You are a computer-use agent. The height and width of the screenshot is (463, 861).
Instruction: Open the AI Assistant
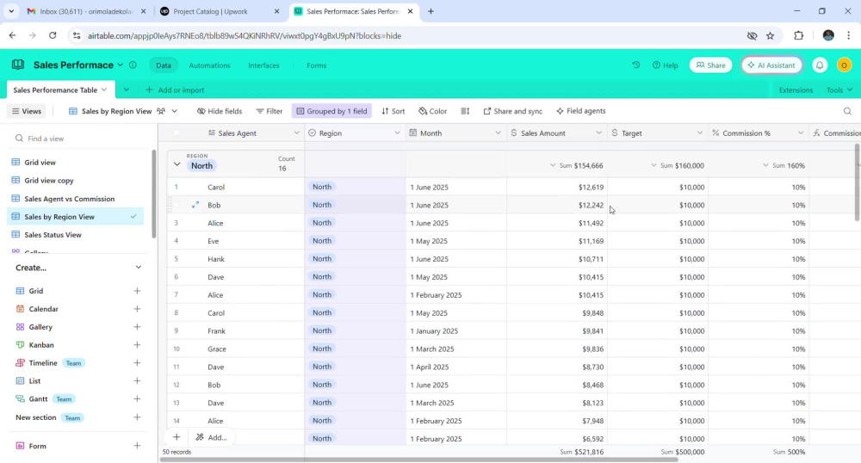tap(771, 65)
